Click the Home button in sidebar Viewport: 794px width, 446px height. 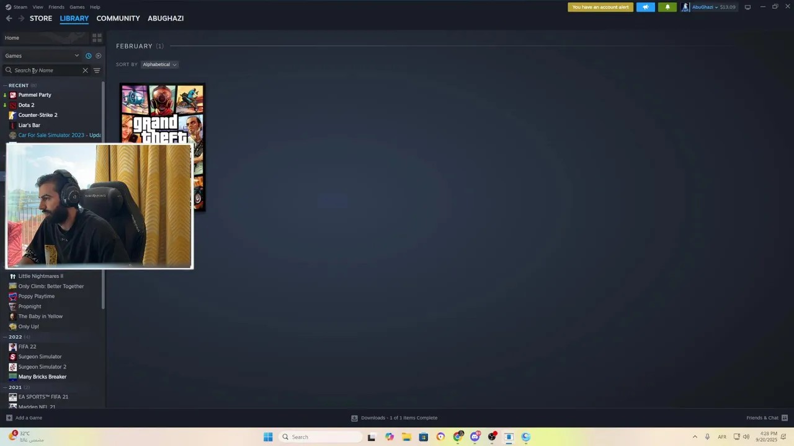click(x=46, y=38)
